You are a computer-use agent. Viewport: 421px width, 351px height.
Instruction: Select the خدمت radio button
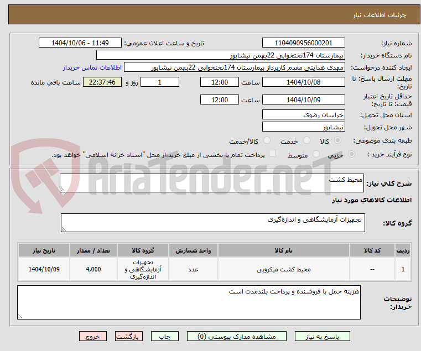tap(306, 140)
